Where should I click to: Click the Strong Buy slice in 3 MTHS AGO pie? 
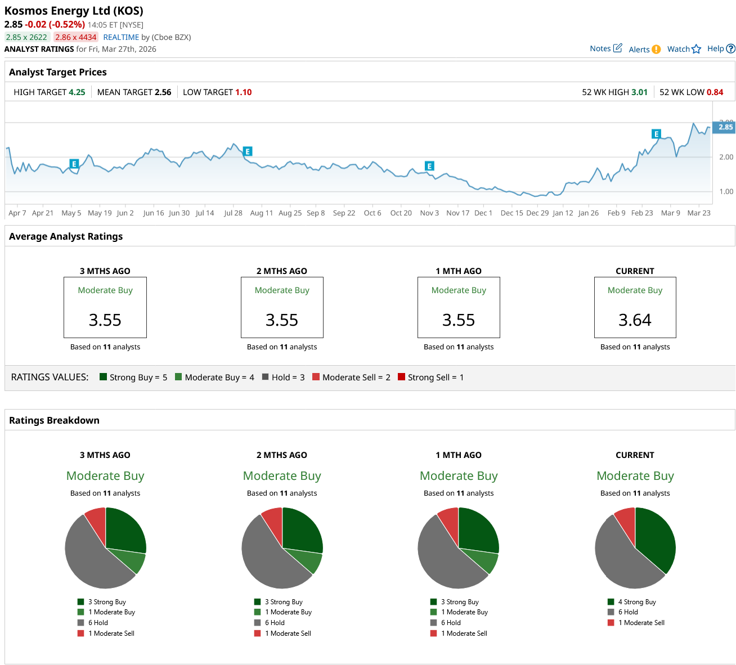pyautogui.click(x=125, y=531)
